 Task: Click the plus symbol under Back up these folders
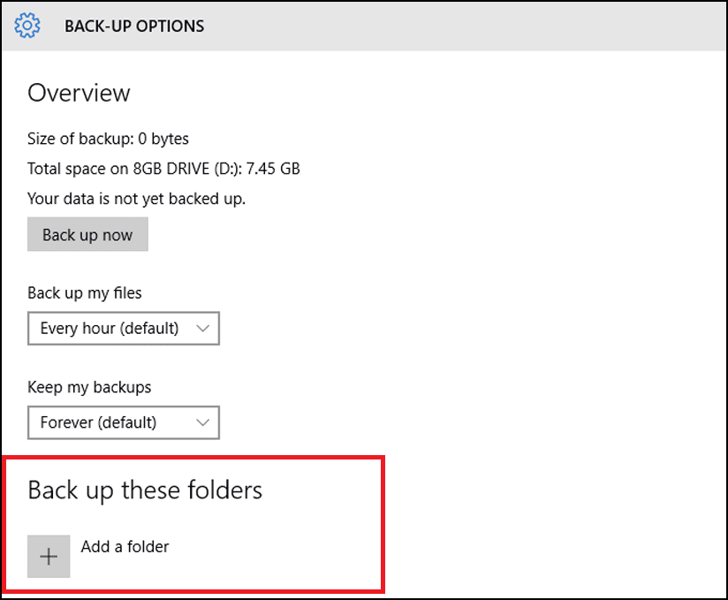tap(49, 557)
